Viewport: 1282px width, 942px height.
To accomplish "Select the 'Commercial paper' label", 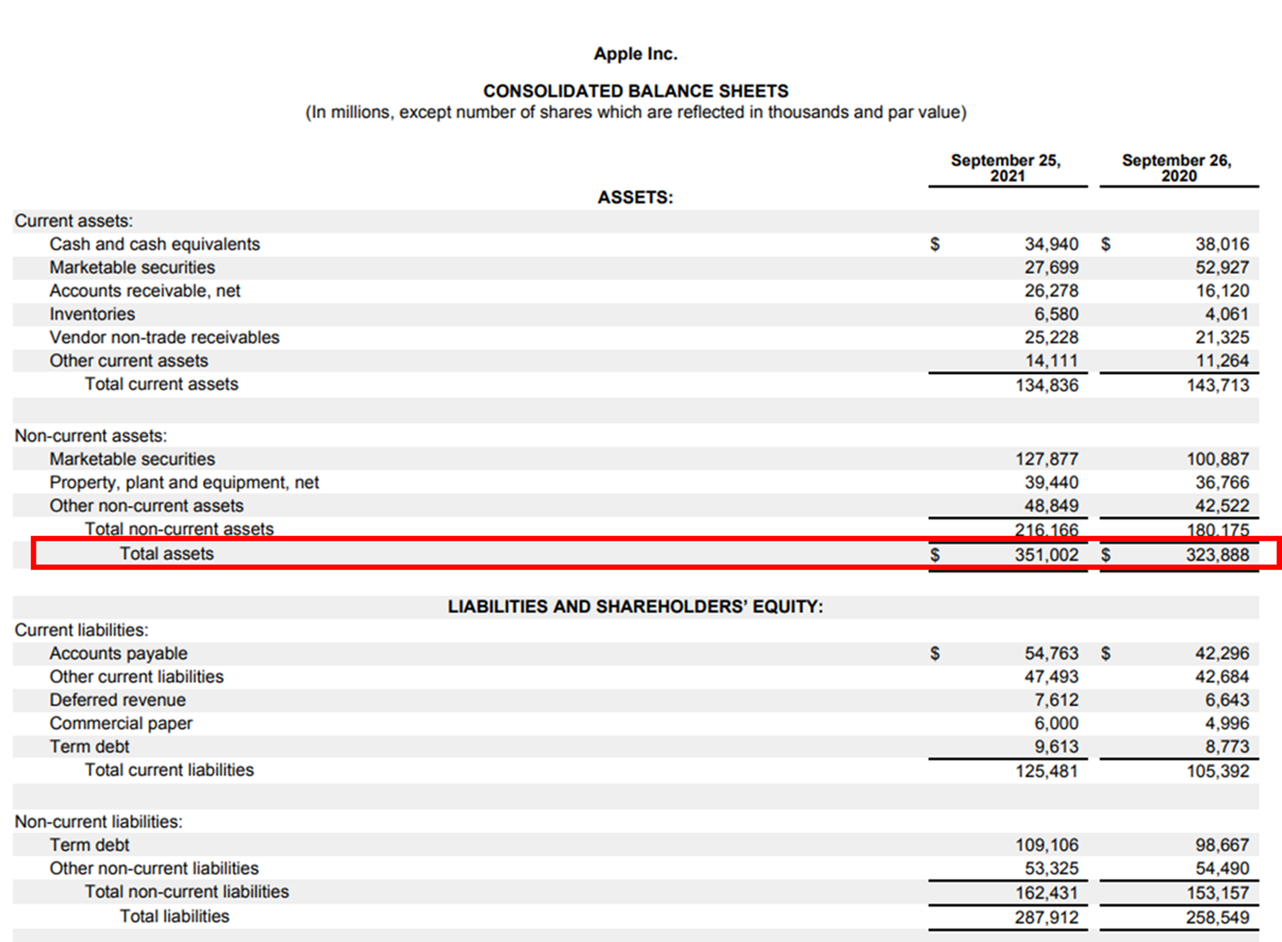I will tap(121, 724).
